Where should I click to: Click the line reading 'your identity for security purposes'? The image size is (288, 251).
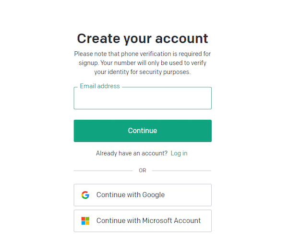click(x=143, y=72)
